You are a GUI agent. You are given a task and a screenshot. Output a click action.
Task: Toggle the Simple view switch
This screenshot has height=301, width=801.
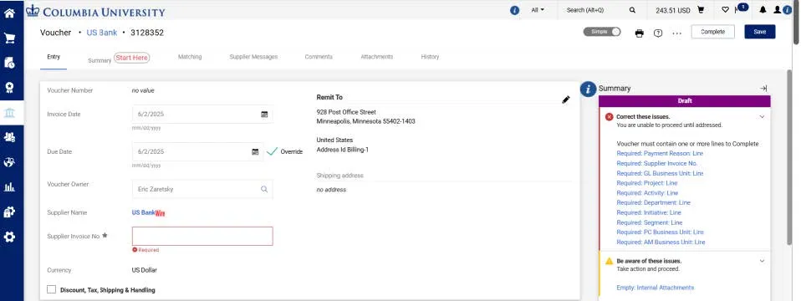click(602, 32)
